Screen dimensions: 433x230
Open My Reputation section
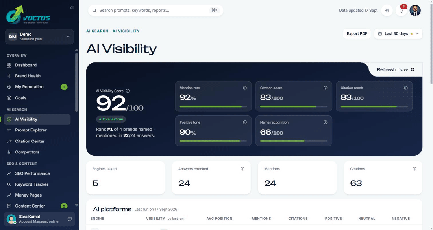(x=37, y=87)
